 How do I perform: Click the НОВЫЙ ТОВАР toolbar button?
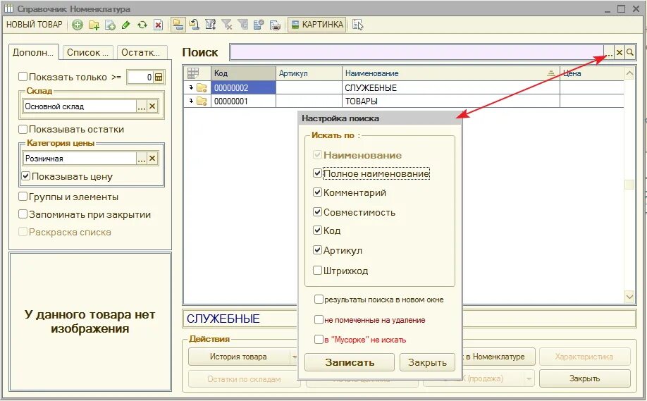pyautogui.click(x=35, y=25)
